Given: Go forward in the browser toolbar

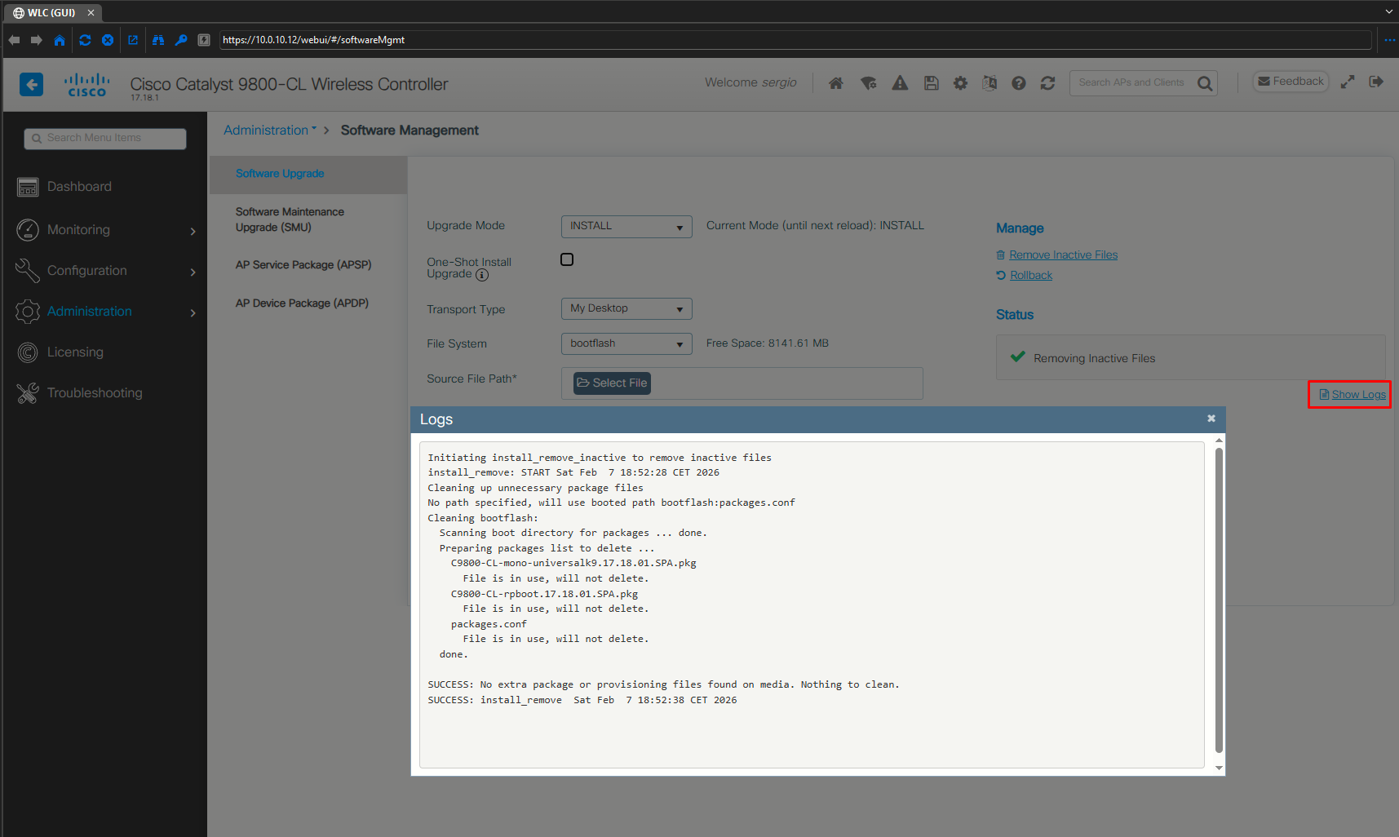Looking at the screenshot, I should click(x=37, y=40).
